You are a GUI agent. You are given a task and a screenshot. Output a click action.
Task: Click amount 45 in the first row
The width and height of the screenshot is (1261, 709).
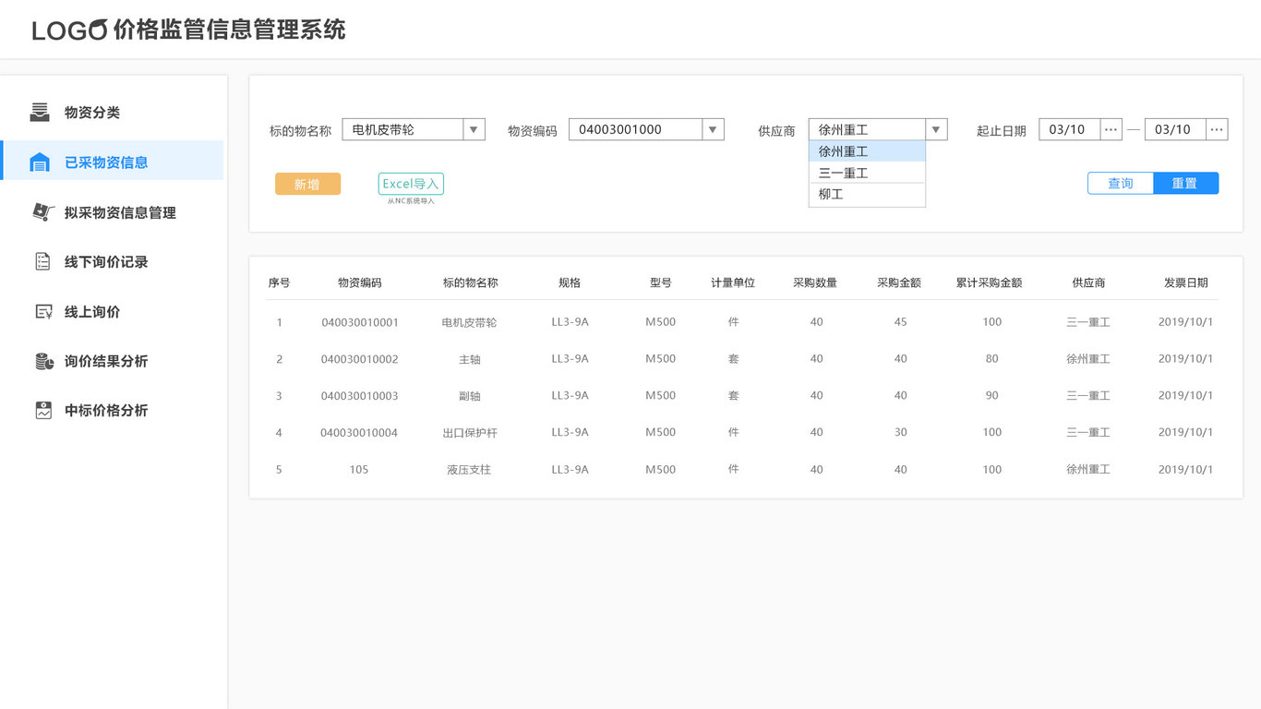click(900, 322)
